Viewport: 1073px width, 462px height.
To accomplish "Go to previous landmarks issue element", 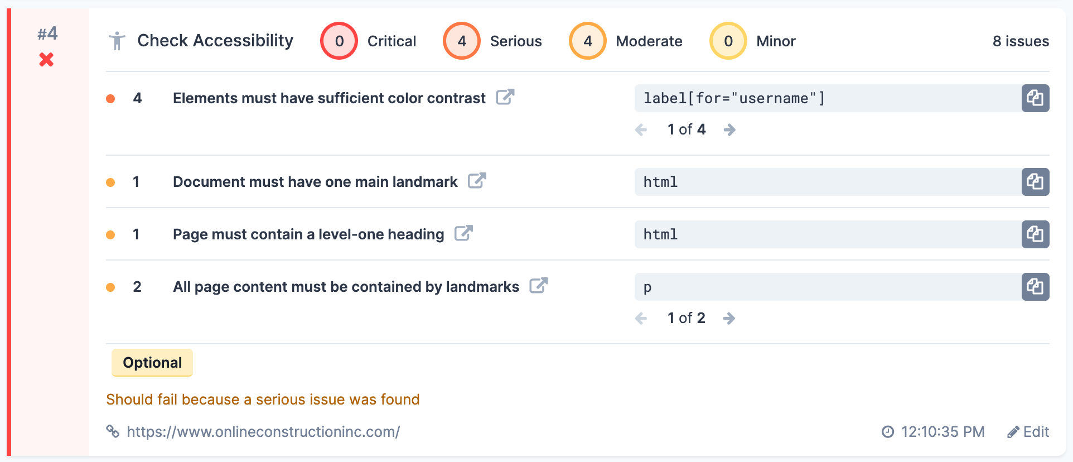I will 641,318.
